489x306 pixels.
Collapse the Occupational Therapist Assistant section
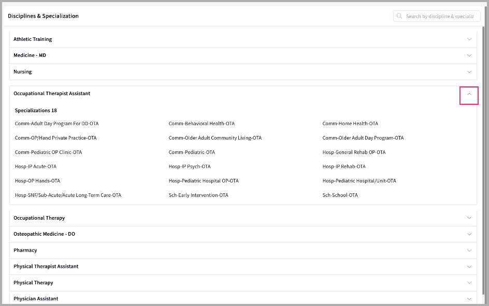469,94
